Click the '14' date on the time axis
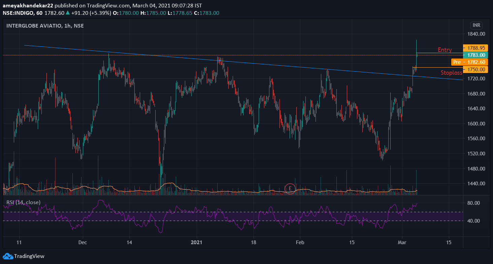This screenshot has width=493, height=264. click(x=129, y=242)
